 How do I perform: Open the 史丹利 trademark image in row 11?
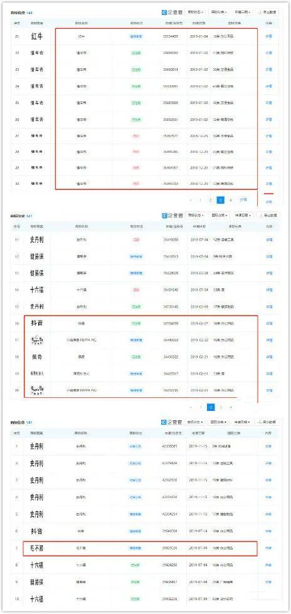pos(36,239)
